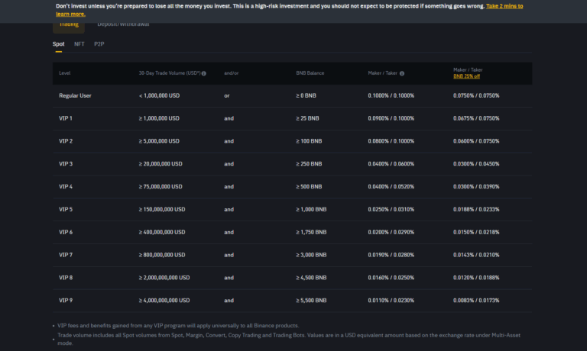Click the '≥ 250 BNB' balance cell
Image resolution: width=587 pixels, height=351 pixels.
point(309,164)
